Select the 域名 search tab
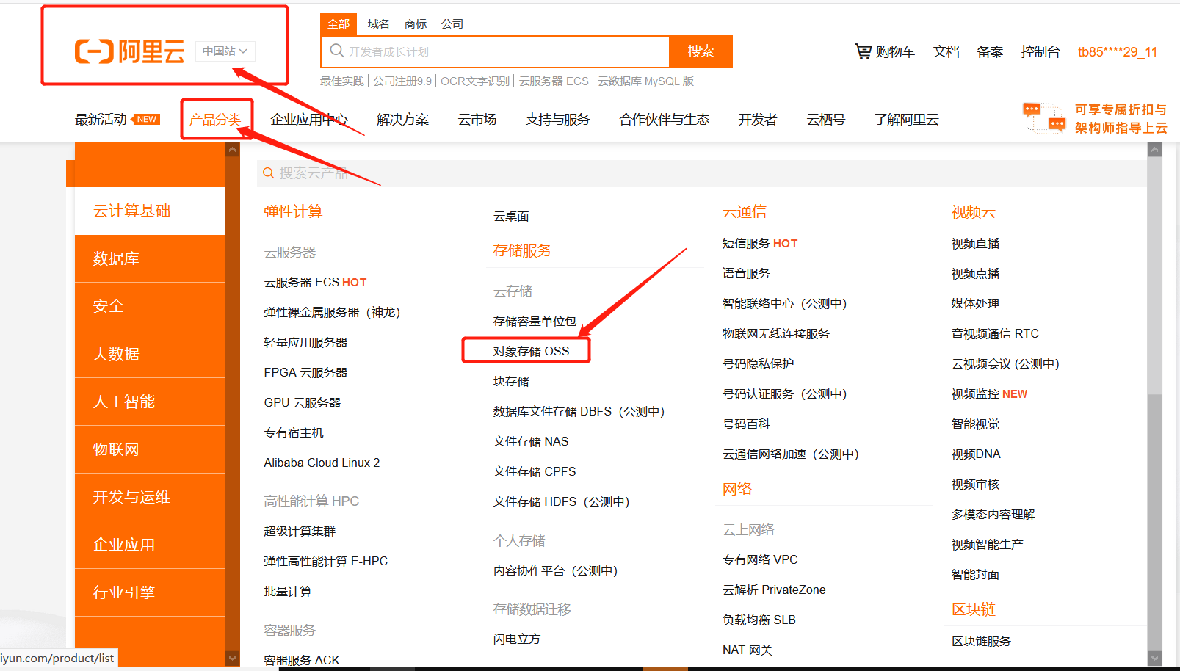The width and height of the screenshot is (1180, 671). click(x=379, y=24)
